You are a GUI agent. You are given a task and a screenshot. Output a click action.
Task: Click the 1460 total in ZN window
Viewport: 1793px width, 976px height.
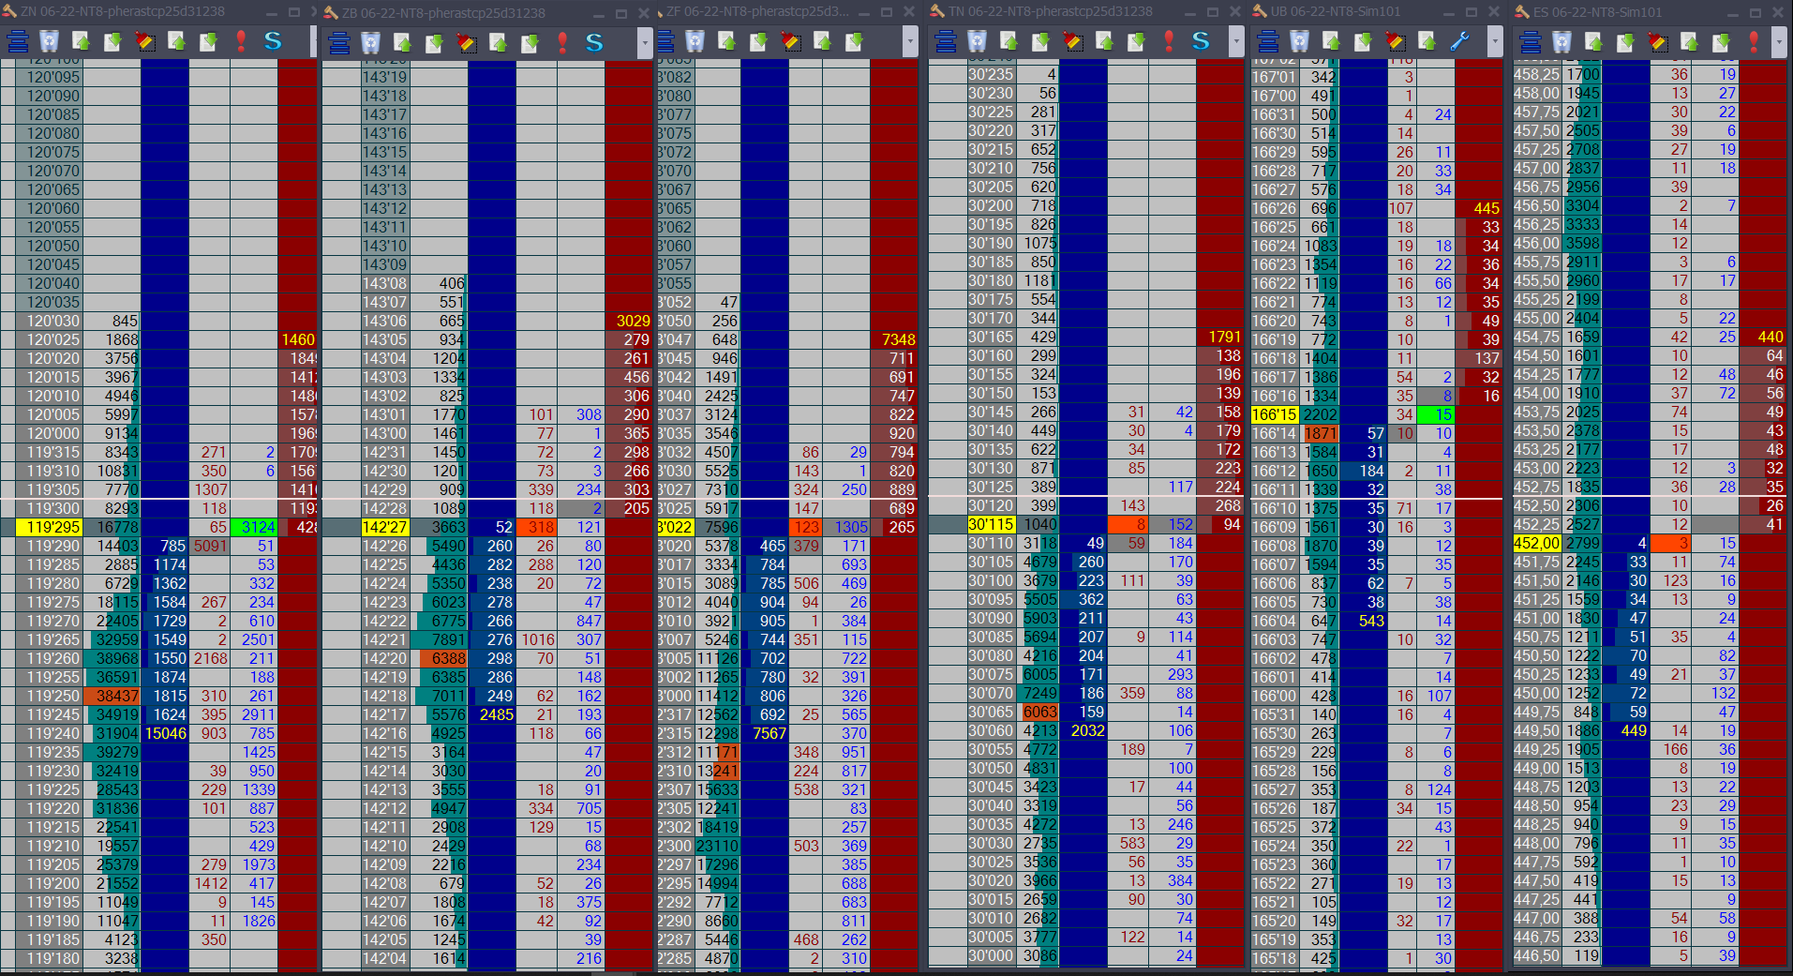pyautogui.click(x=298, y=339)
